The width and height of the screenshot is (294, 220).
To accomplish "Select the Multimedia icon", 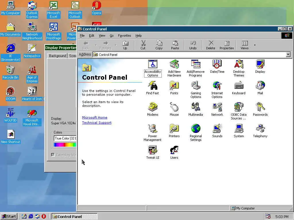I will 196,109.
